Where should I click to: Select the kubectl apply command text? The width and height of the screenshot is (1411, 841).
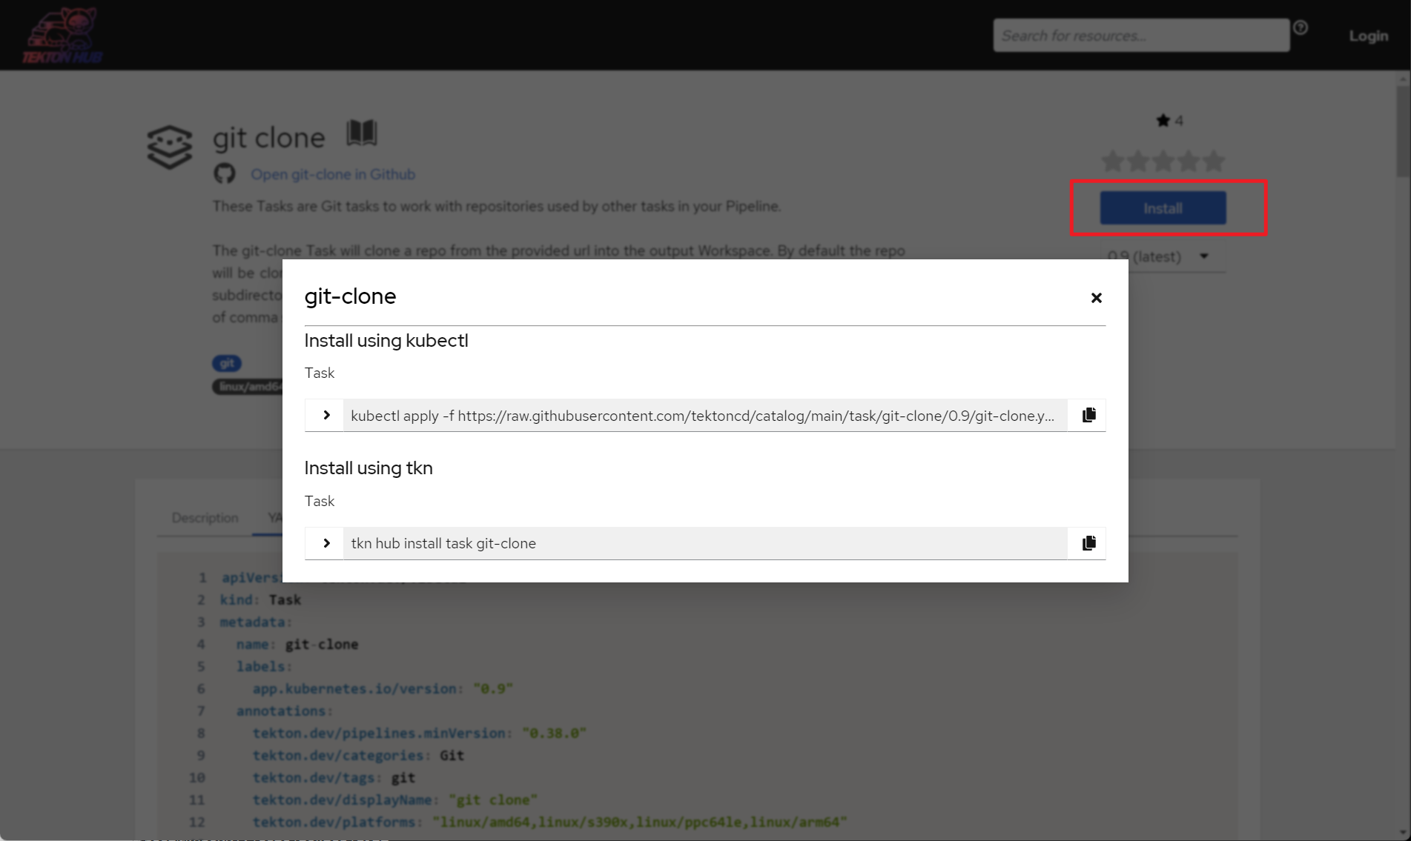[x=702, y=416]
